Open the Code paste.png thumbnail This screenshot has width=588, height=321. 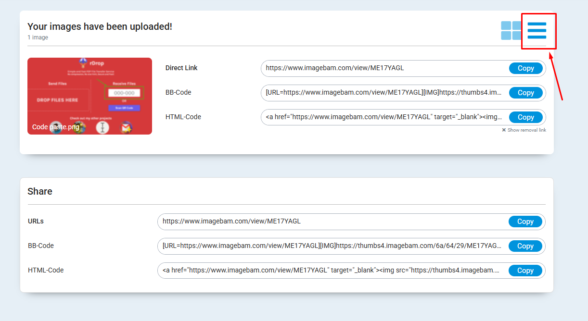(x=89, y=96)
